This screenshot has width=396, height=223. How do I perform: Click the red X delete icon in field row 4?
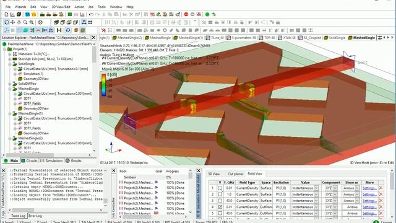click(381, 207)
